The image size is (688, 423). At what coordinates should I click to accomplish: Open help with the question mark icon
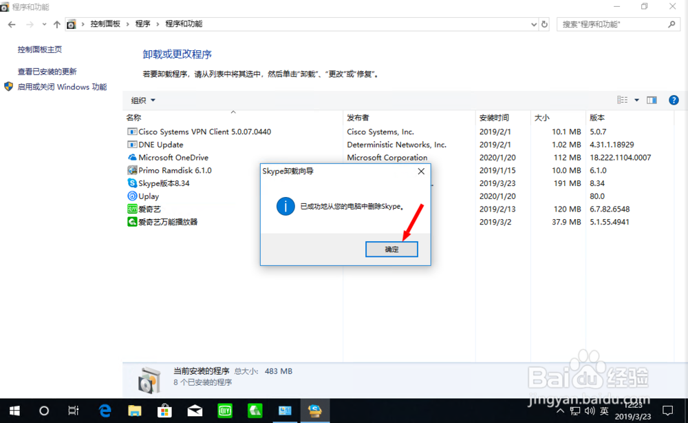tap(674, 100)
